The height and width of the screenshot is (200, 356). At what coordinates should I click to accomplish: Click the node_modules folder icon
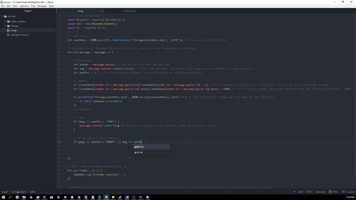[8, 21]
